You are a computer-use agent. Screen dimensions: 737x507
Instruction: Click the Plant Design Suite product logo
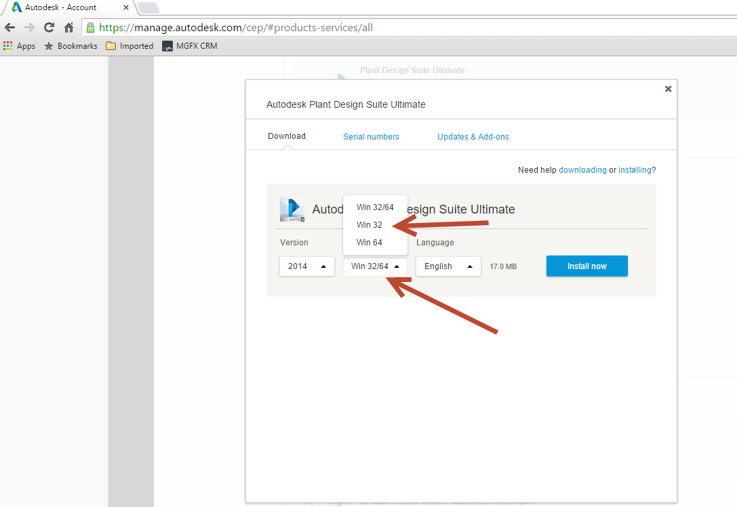point(292,209)
